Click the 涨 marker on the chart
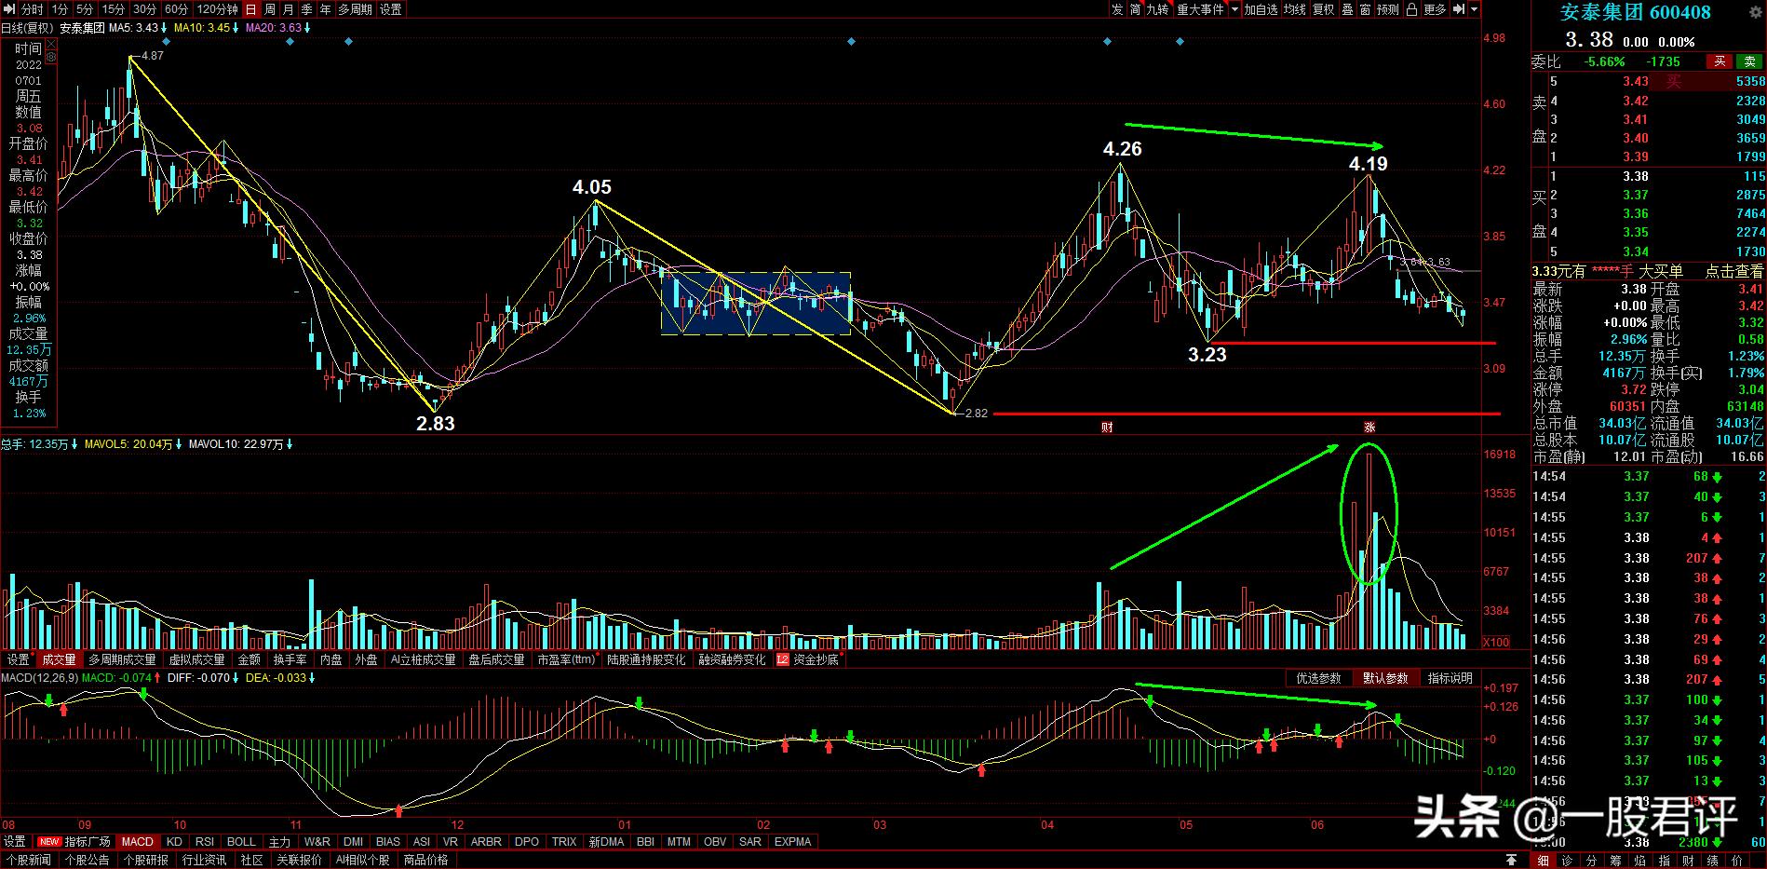 click(x=1369, y=428)
